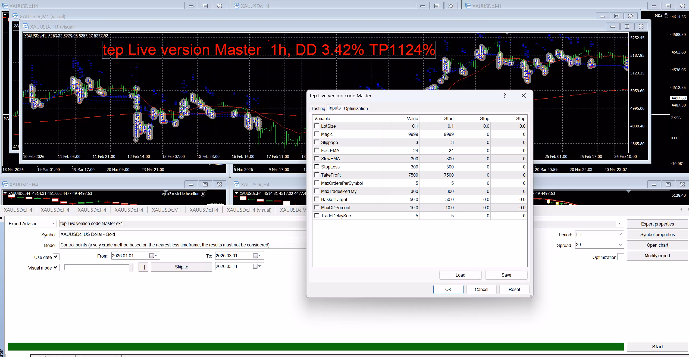This screenshot has height=357, width=689.
Task: Close the tester panel with X icon
Action: pyautogui.click(x=1, y=218)
